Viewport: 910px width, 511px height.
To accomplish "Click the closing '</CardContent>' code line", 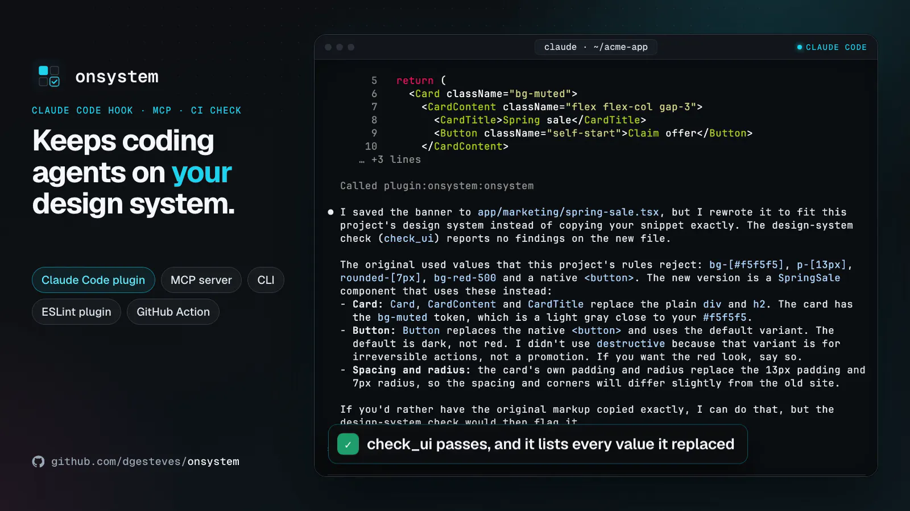I will [x=465, y=146].
